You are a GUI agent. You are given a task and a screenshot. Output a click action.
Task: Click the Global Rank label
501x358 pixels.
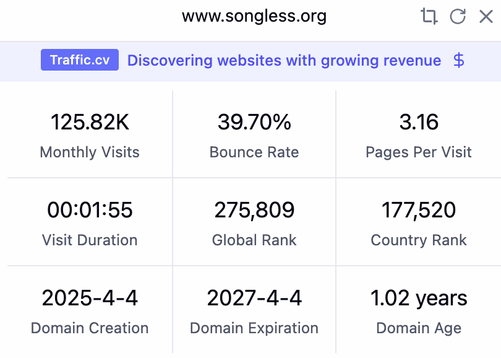[254, 240]
